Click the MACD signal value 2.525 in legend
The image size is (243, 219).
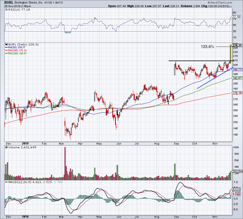48,182
